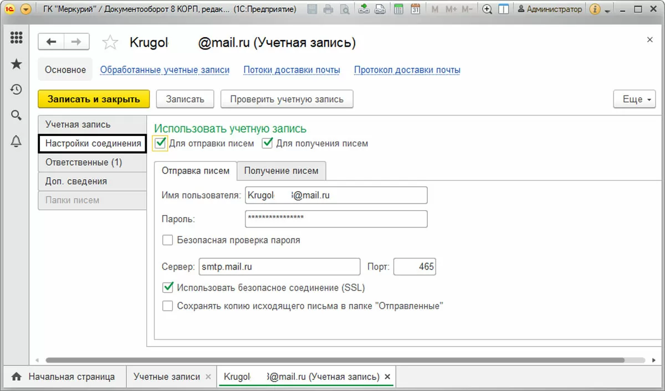Switch to the Отправка писем tab
This screenshot has width=665, height=391.
pos(195,171)
